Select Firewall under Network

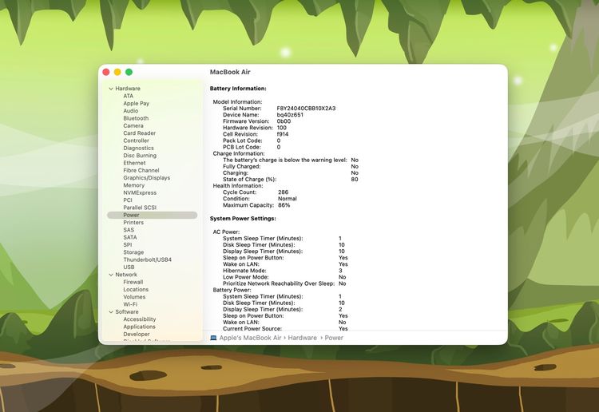click(133, 282)
